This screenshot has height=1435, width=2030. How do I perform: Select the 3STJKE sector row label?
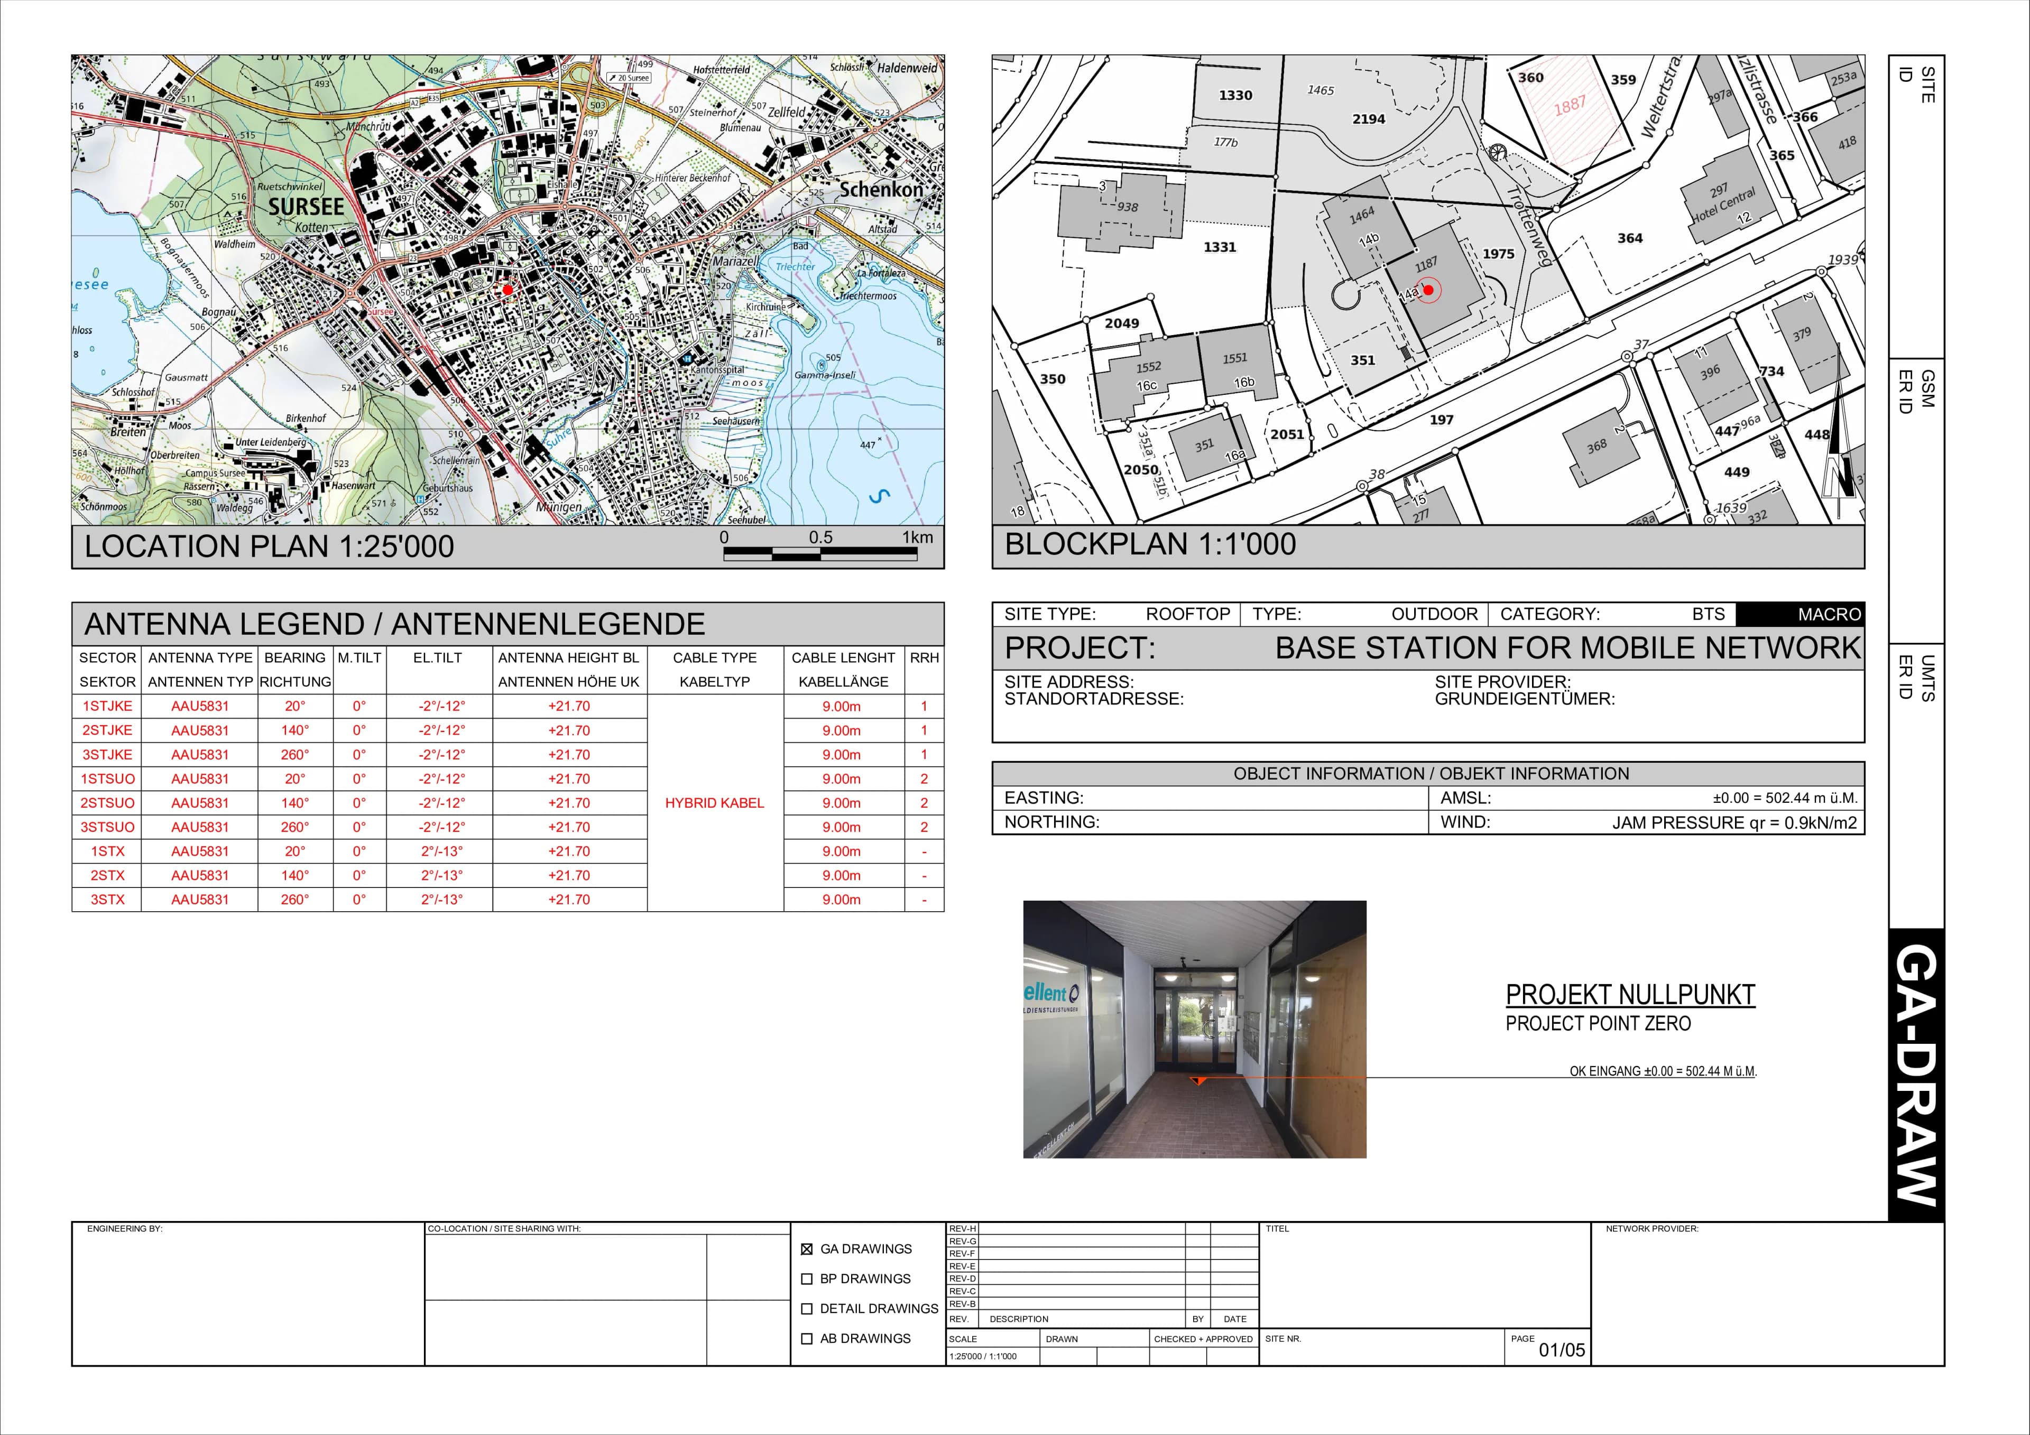[x=107, y=754]
